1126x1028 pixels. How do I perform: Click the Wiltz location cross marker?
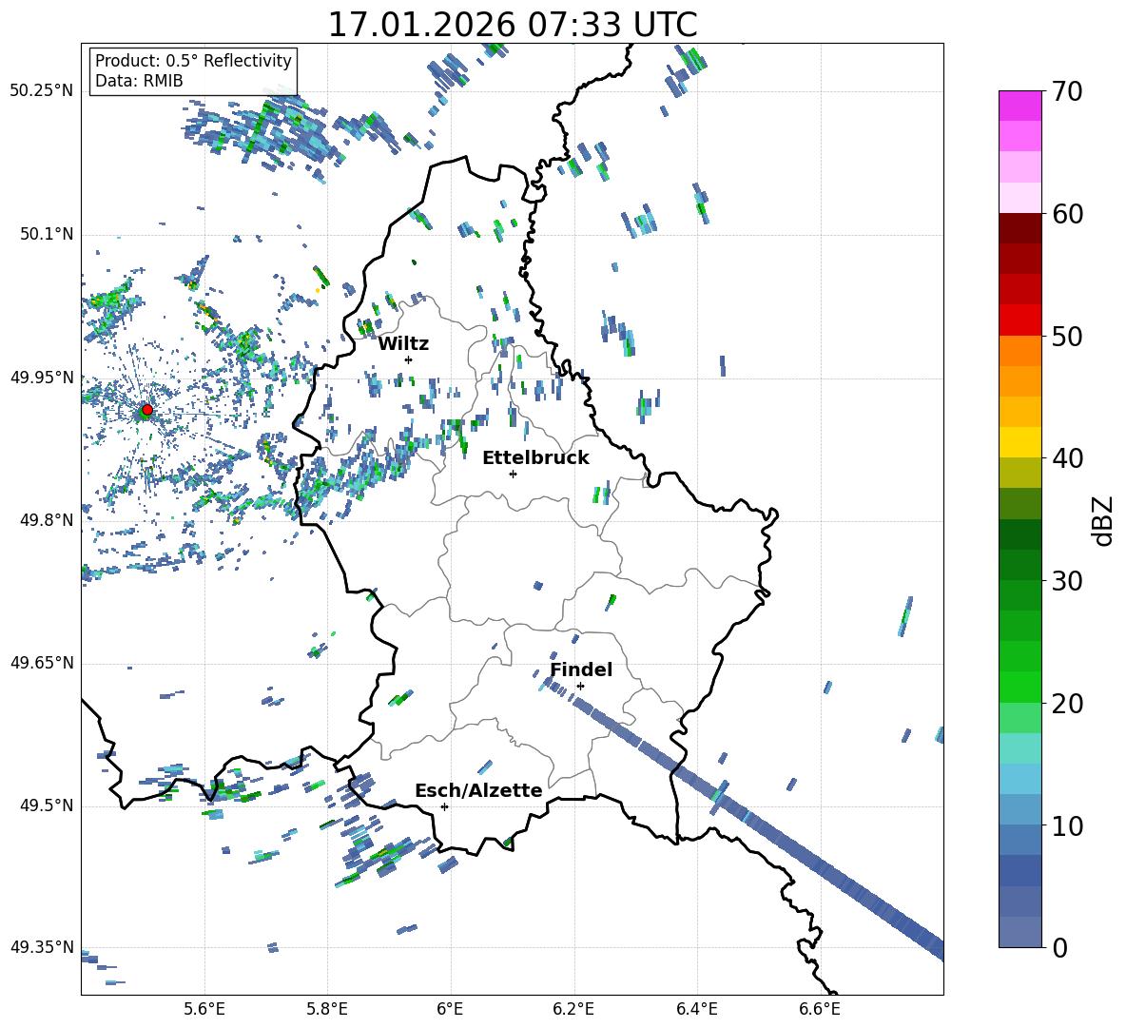409,359
